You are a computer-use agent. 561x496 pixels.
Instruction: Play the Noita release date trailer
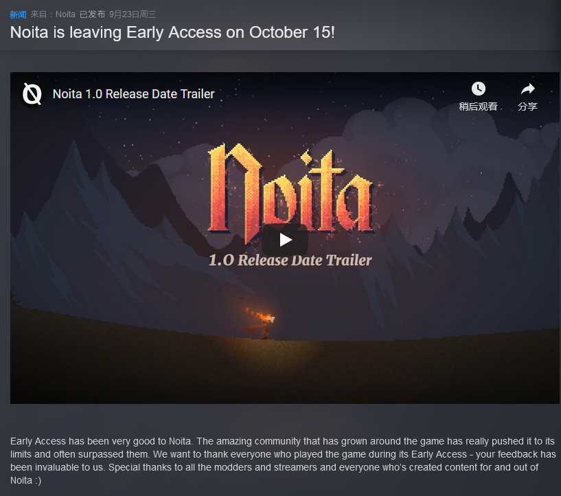point(285,240)
